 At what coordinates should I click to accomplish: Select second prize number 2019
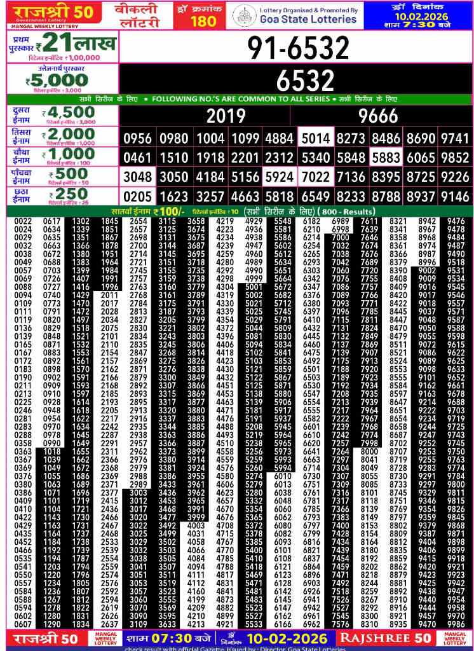pos(226,116)
